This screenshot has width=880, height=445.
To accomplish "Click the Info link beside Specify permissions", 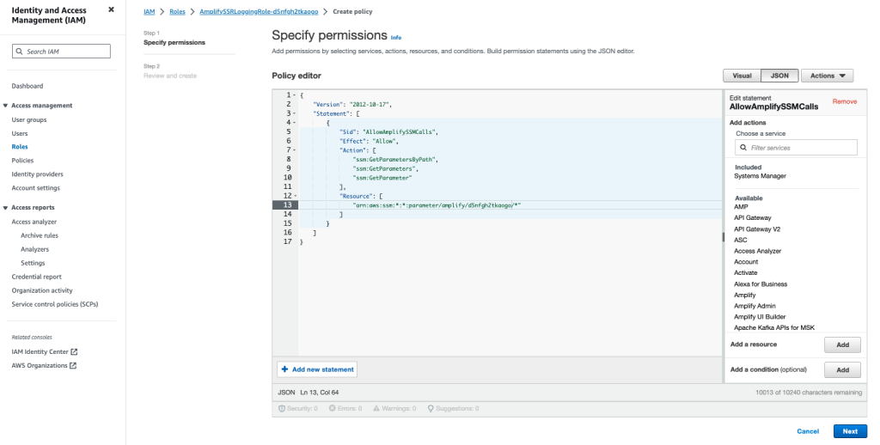I will [396, 38].
